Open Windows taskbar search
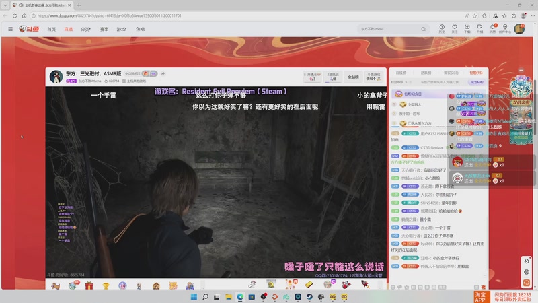This screenshot has width=538, height=303. [x=205, y=297]
